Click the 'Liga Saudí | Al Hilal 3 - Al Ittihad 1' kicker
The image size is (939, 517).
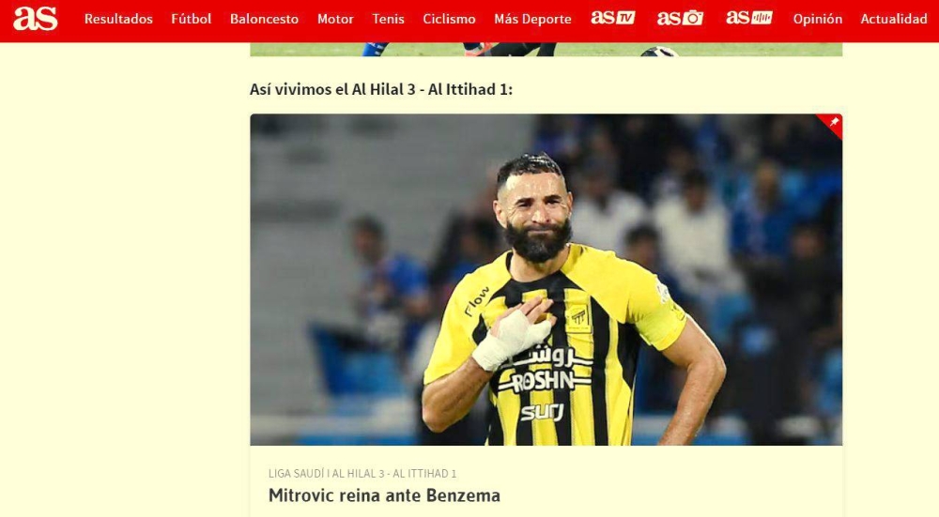(x=362, y=473)
